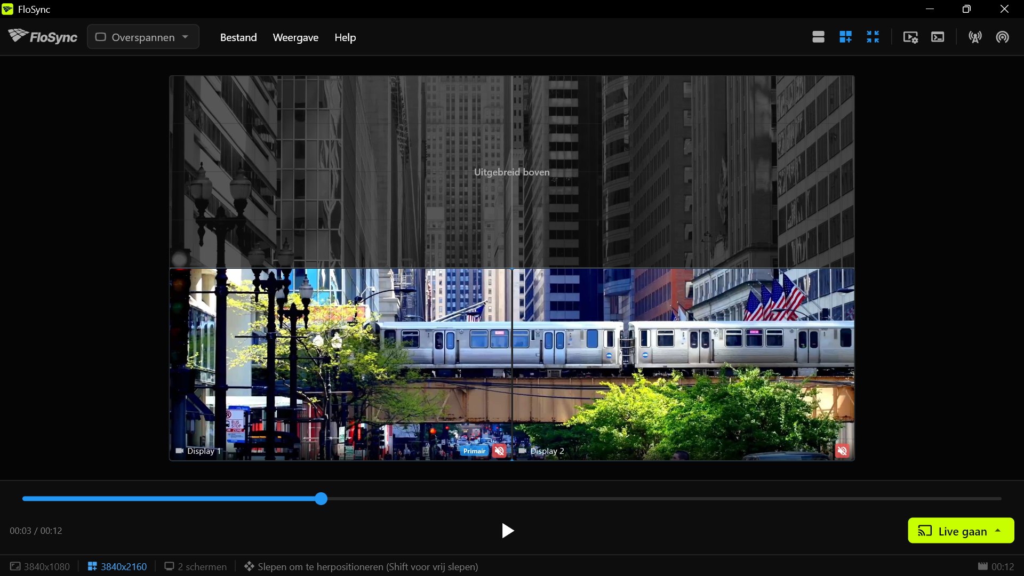Viewport: 1024px width, 576px height.
Task: Unmute audio on Display 2
Action: click(842, 451)
